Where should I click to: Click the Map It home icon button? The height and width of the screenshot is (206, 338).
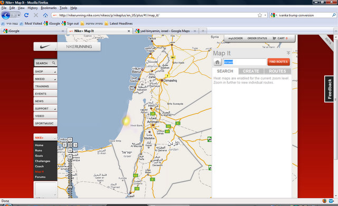click(x=217, y=62)
